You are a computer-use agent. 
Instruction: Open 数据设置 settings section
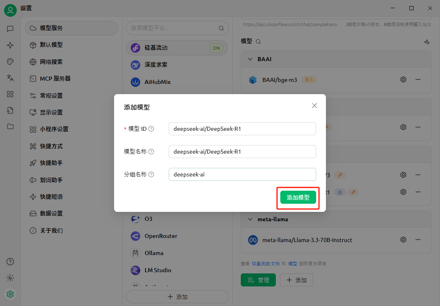(x=71, y=214)
